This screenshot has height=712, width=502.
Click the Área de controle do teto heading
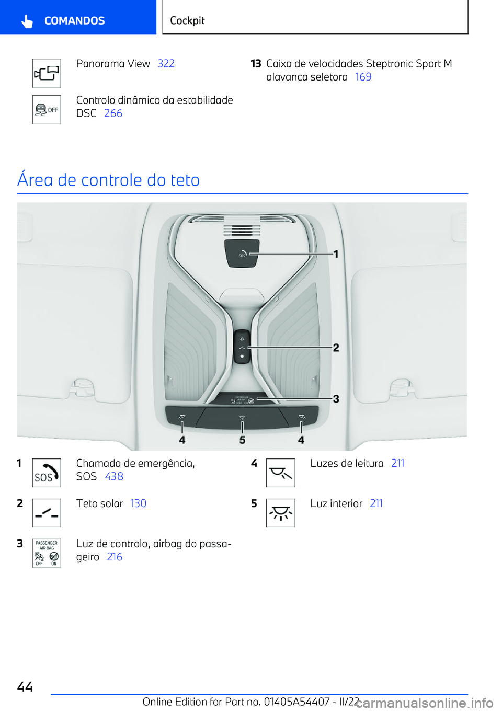[x=109, y=180]
